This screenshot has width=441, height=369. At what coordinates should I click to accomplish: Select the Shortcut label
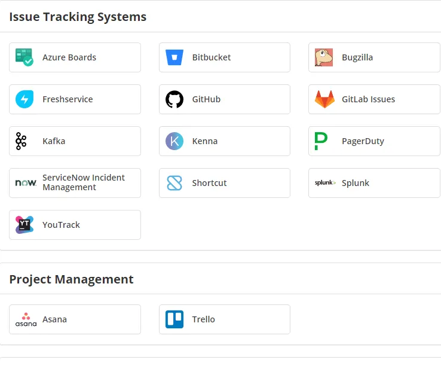coord(209,183)
